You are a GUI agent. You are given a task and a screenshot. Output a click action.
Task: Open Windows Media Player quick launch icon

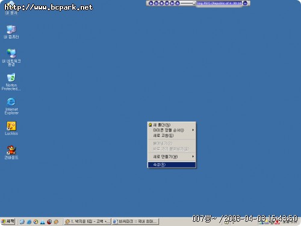click(36, 222)
